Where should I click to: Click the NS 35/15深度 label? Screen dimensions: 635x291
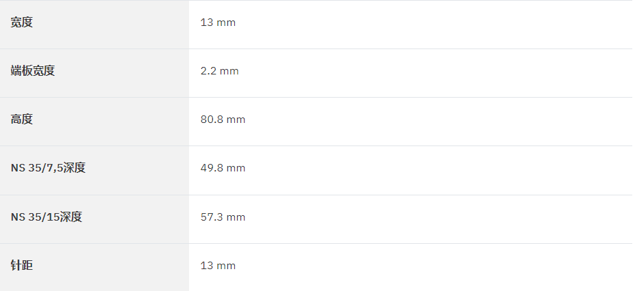pos(46,217)
